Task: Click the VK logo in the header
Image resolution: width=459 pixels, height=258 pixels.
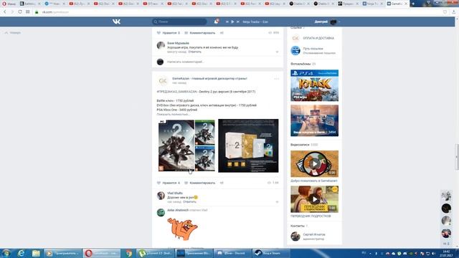Action: pyautogui.click(x=116, y=21)
